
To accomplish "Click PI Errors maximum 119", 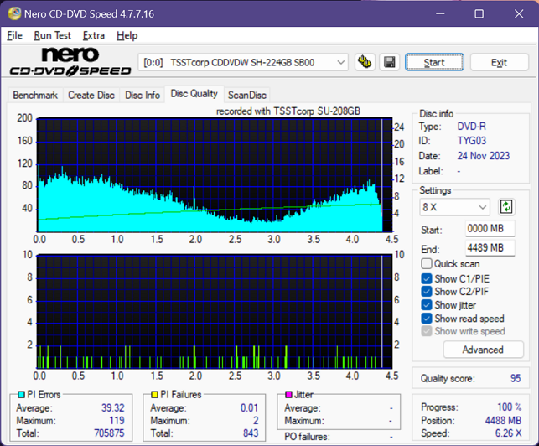I will [x=117, y=421].
